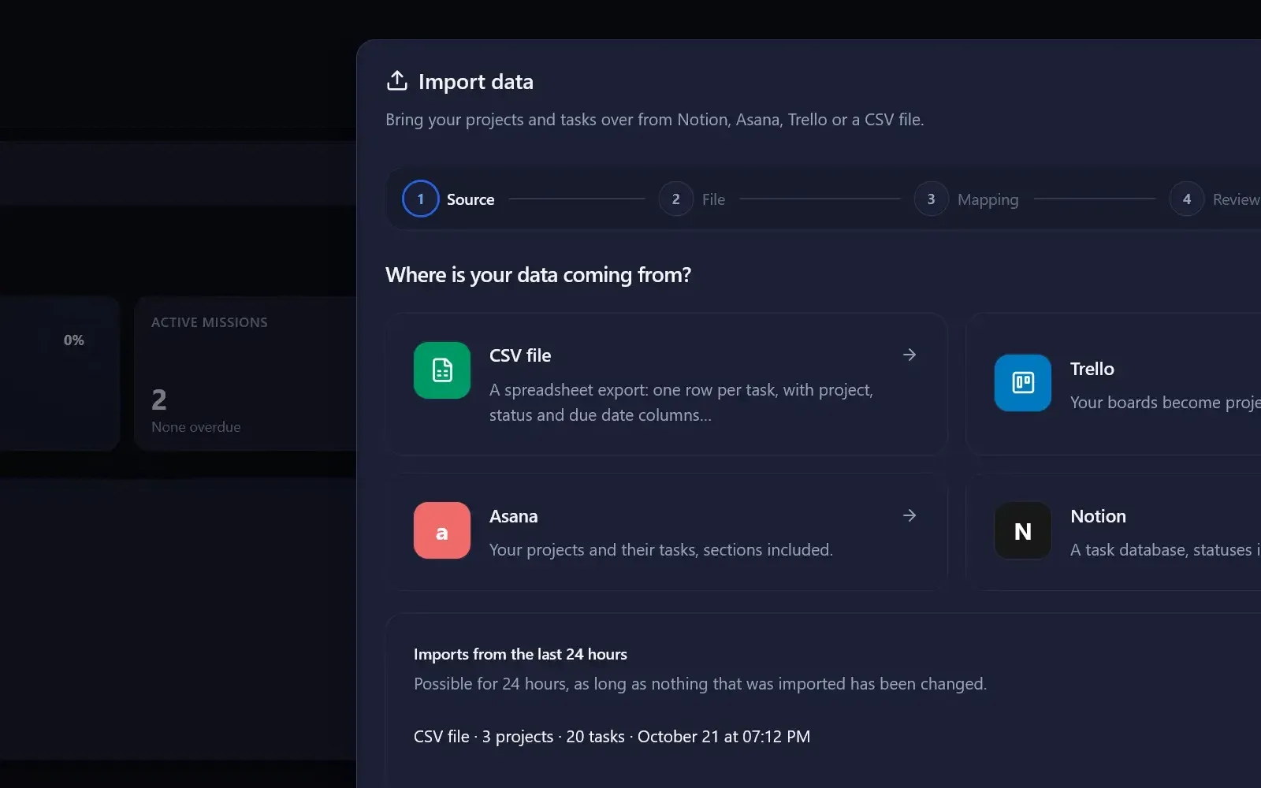This screenshot has height=788, width=1261.
Task: Choose the blue Trello board icon
Action: (x=1023, y=383)
